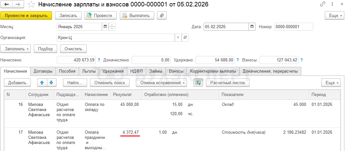The height and width of the screenshot is (151, 345).
Task: Select value 2 186,23482
Action: point(294,132)
